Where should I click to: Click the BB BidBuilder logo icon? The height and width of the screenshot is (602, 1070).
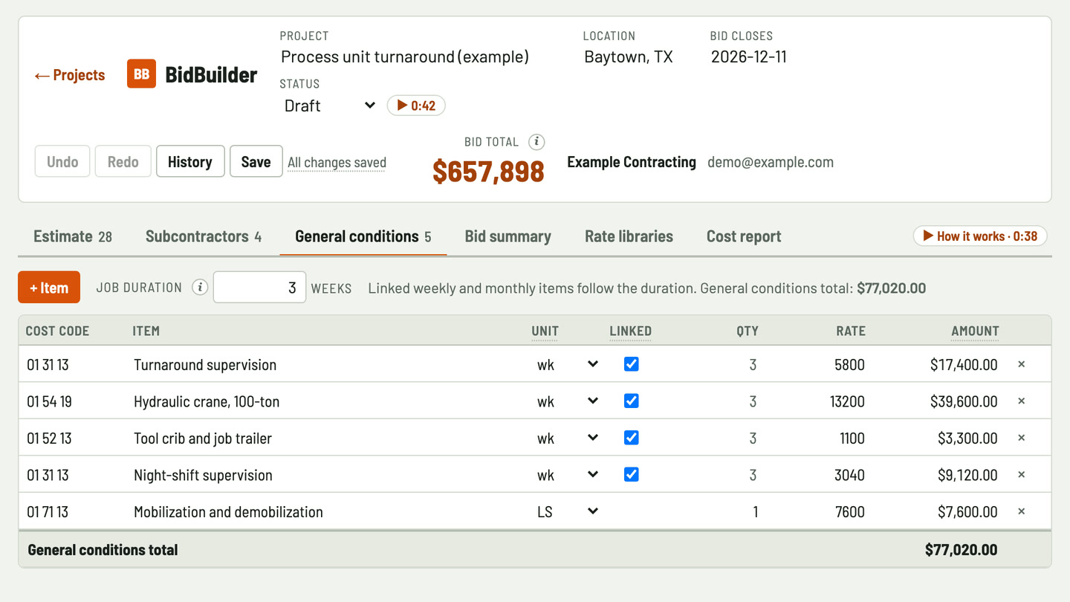click(141, 74)
